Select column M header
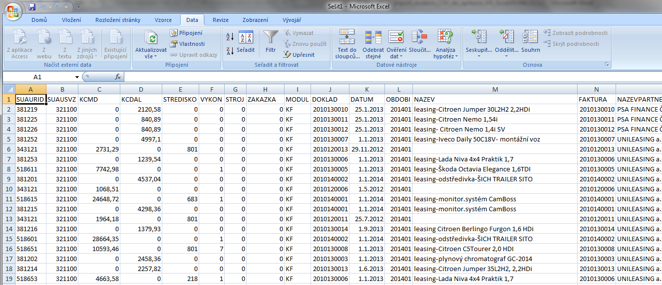 tap(495, 89)
